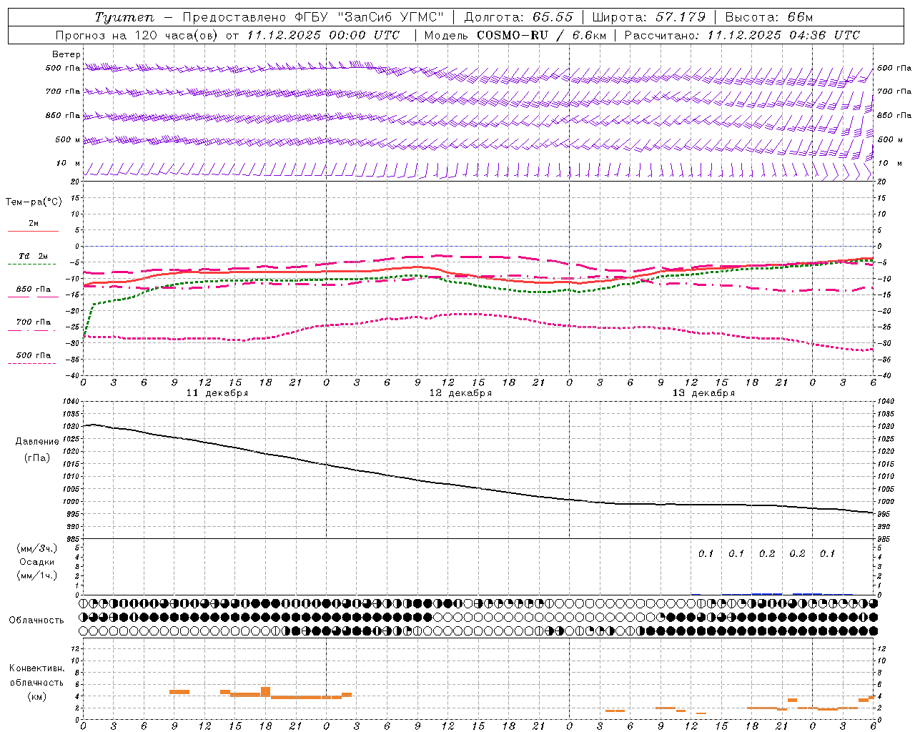This screenshot has width=915, height=732.
Task: Click the "Тем-ра(°C)" temperature panel label
Action: (34, 202)
